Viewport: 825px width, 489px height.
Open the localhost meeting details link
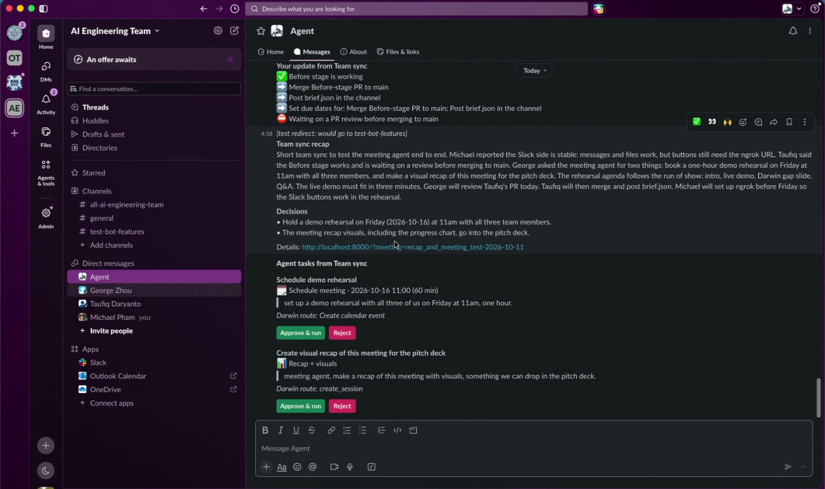click(413, 247)
